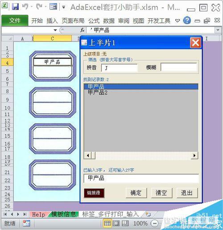The height and width of the screenshot is (230, 223).
Task: Go to the last sheet tab arrow
Action: click(x=25, y=214)
